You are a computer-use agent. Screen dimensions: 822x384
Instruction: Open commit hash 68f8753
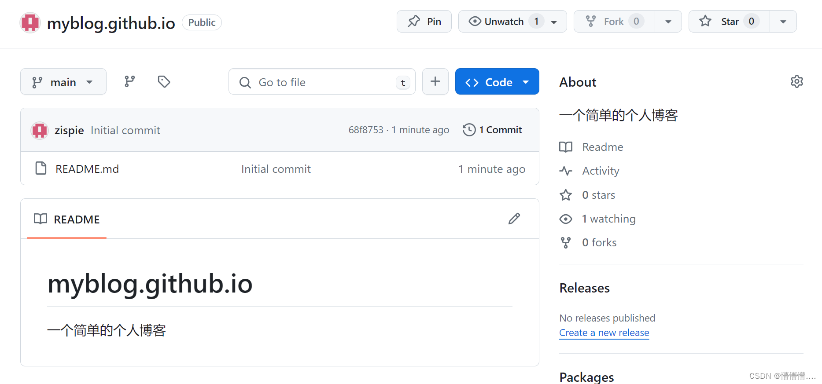pos(366,130)
